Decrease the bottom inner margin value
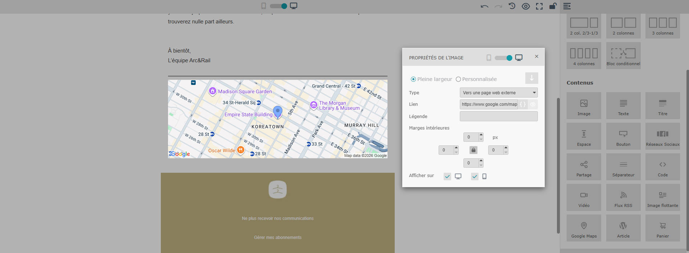This screenshot has width=689, height=253. point(481,165)
